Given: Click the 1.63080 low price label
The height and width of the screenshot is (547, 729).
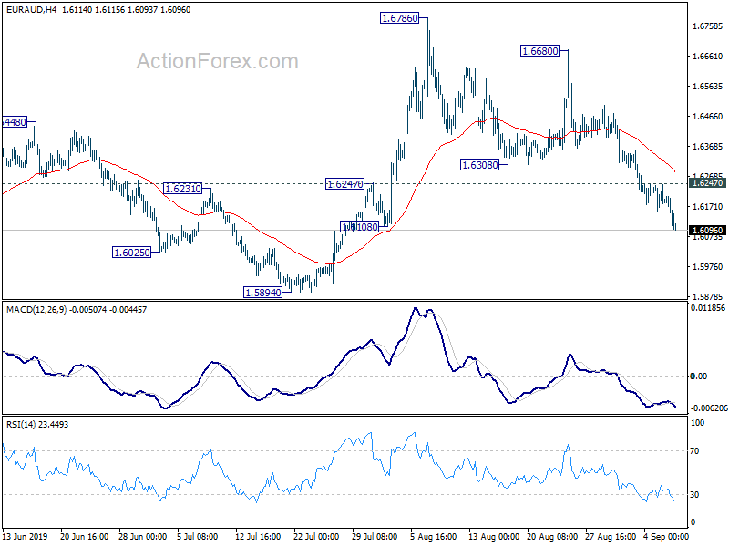Looking at the screenshot, I should (479, 165).
